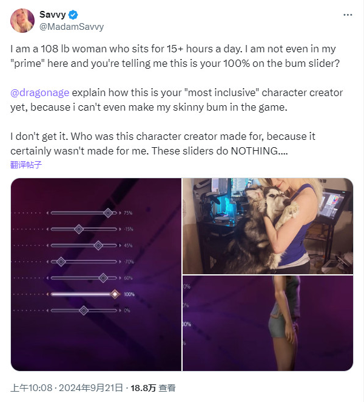Click the Savvy display name
Image resolution: width=364 pixels, height=402 pixels.
pyautogui.click(x=53, y=15)
